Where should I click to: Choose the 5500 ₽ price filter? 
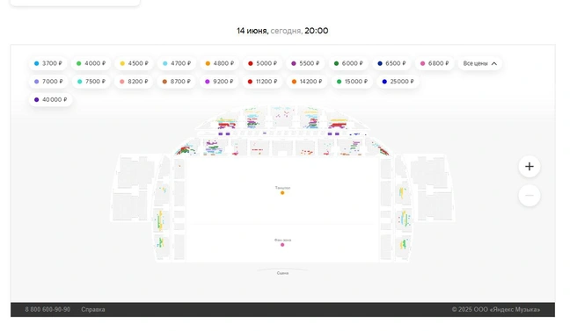click(x=305, y=63)
